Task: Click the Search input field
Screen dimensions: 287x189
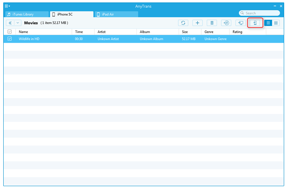Action: (259, 13)
